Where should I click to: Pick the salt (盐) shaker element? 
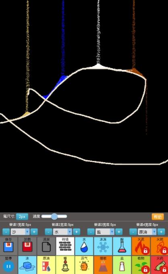(122, 265)
